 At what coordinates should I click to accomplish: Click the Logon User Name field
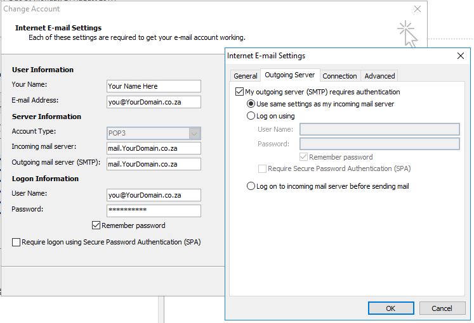point(154,195)
